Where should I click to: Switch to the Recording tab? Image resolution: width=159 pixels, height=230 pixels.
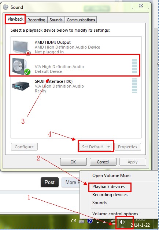[x=36, y=20]
